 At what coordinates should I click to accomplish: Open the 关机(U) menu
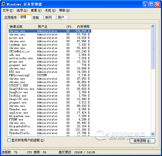tap(50, 10)
